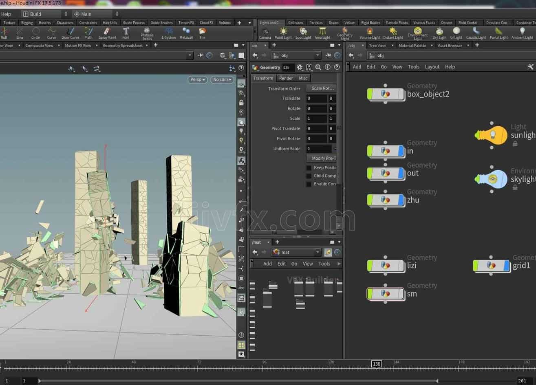Select the box_object2 node
536x385 pixels.
click(385, 95)
